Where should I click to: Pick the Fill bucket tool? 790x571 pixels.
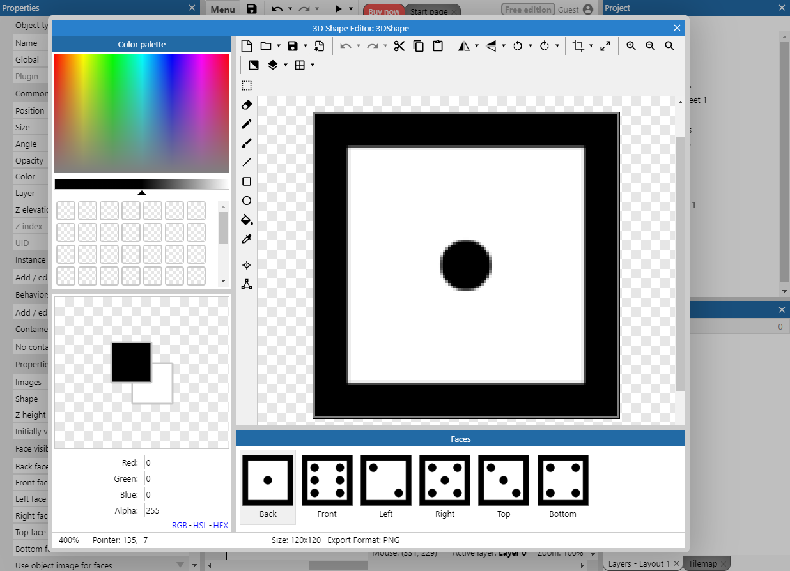click(x=247, y=220)
